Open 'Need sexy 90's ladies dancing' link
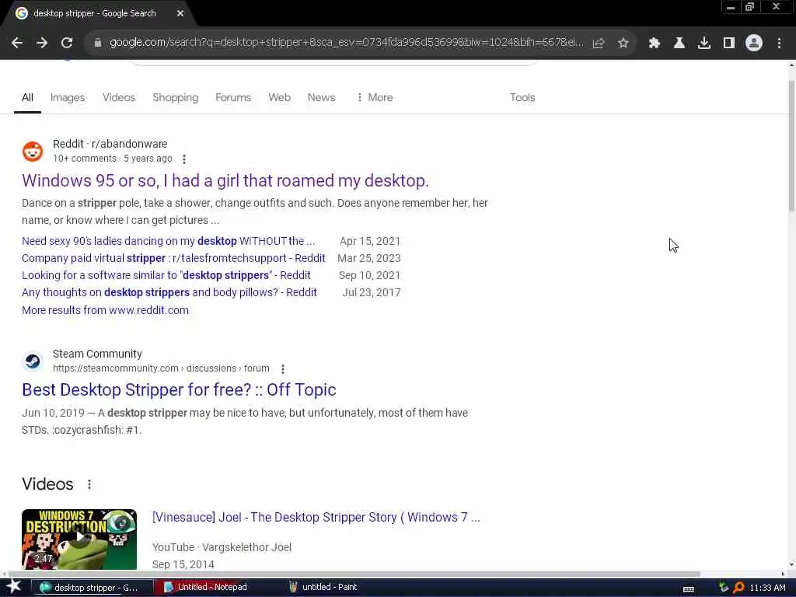 (x=168, y=241)
